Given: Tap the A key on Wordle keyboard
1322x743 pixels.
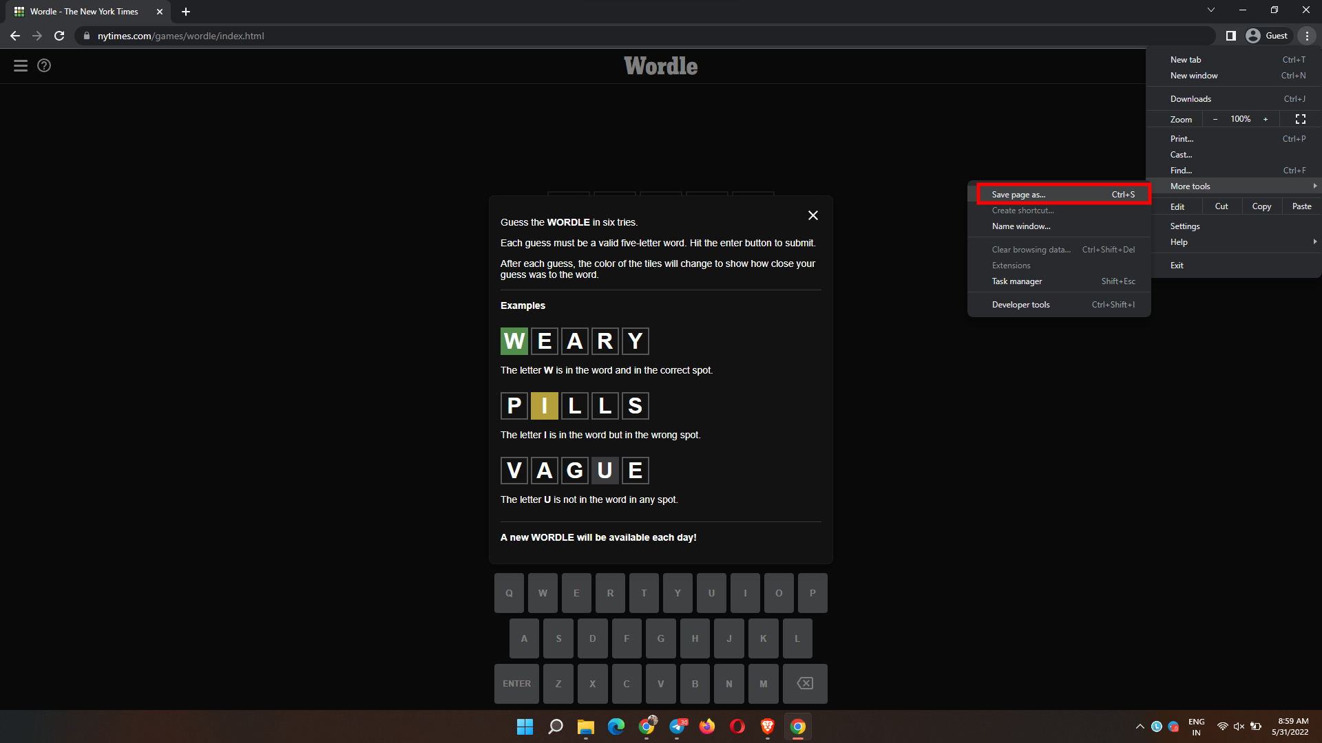Looking at the screenshot, I should pyautogui.click(x=524, y=638).
